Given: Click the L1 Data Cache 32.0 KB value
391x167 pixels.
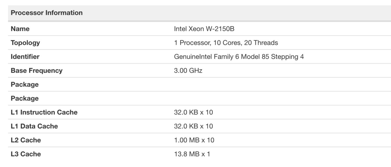Looking at the screenshot, I should 194,126.
